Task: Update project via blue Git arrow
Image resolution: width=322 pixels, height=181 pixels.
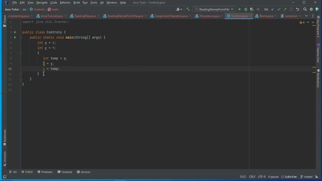Action: point(273,10)
